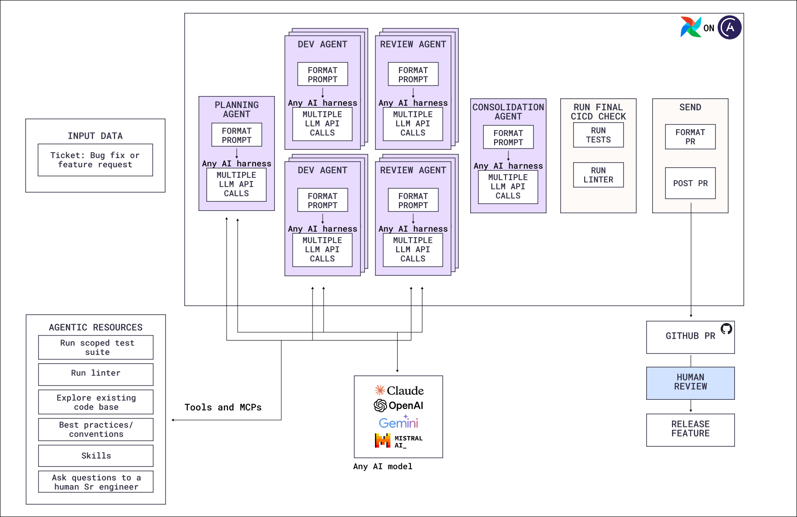Select FORMAT PROMPT in bottom Review Agent
This screenshot has height=517, width=797.
pyautogui.click(x=413, y=200)
